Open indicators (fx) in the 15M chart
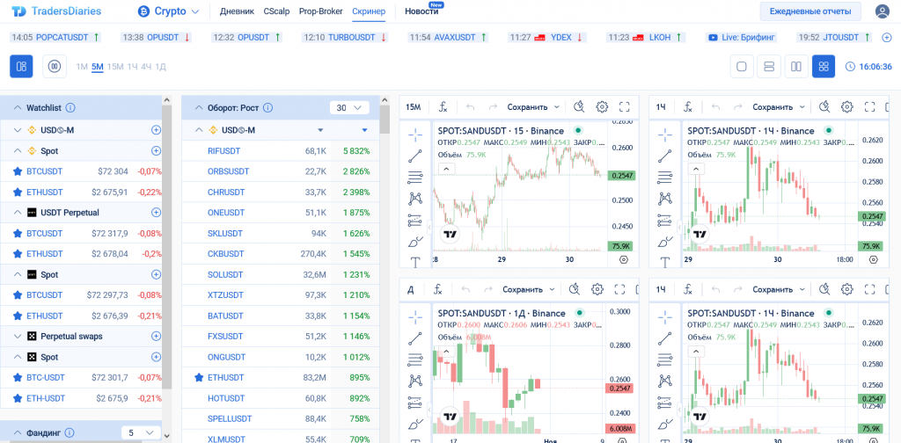 pyautogui.click(x=443, y=106)
